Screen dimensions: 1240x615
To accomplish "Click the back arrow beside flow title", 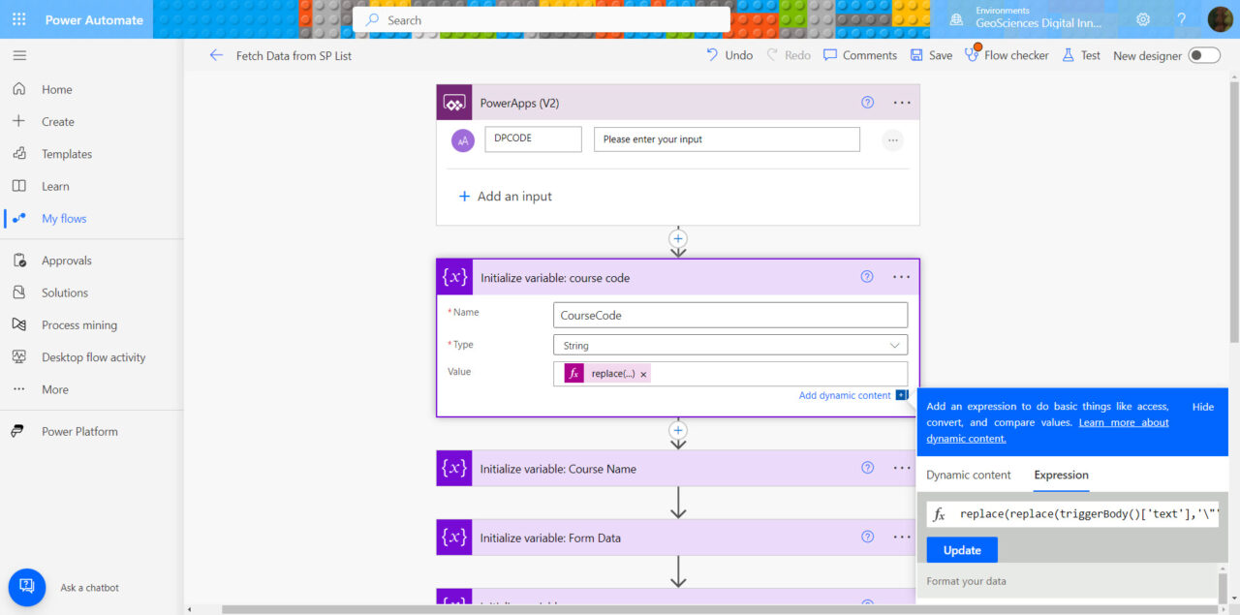I will (216, 55).
